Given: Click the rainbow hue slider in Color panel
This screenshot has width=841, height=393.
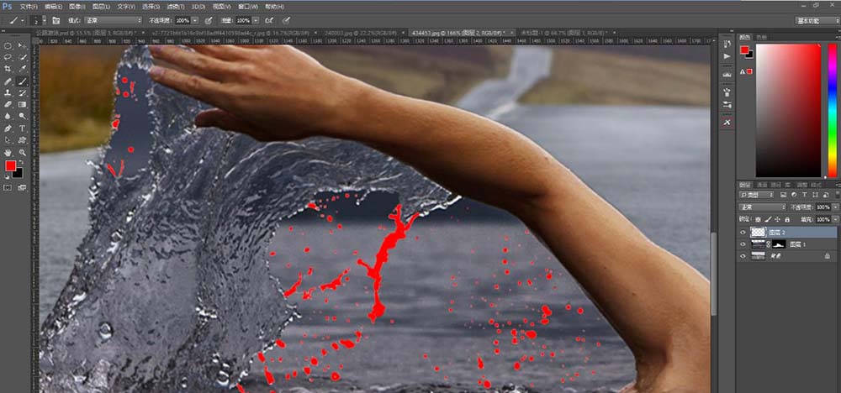Looking at the screenshot, I should pyautogui.click(x=832, y=110).
